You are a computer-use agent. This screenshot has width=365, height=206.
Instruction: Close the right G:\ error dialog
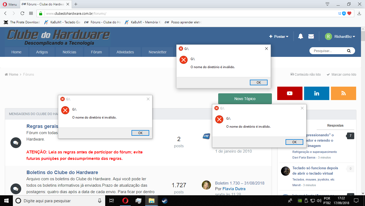302,108
